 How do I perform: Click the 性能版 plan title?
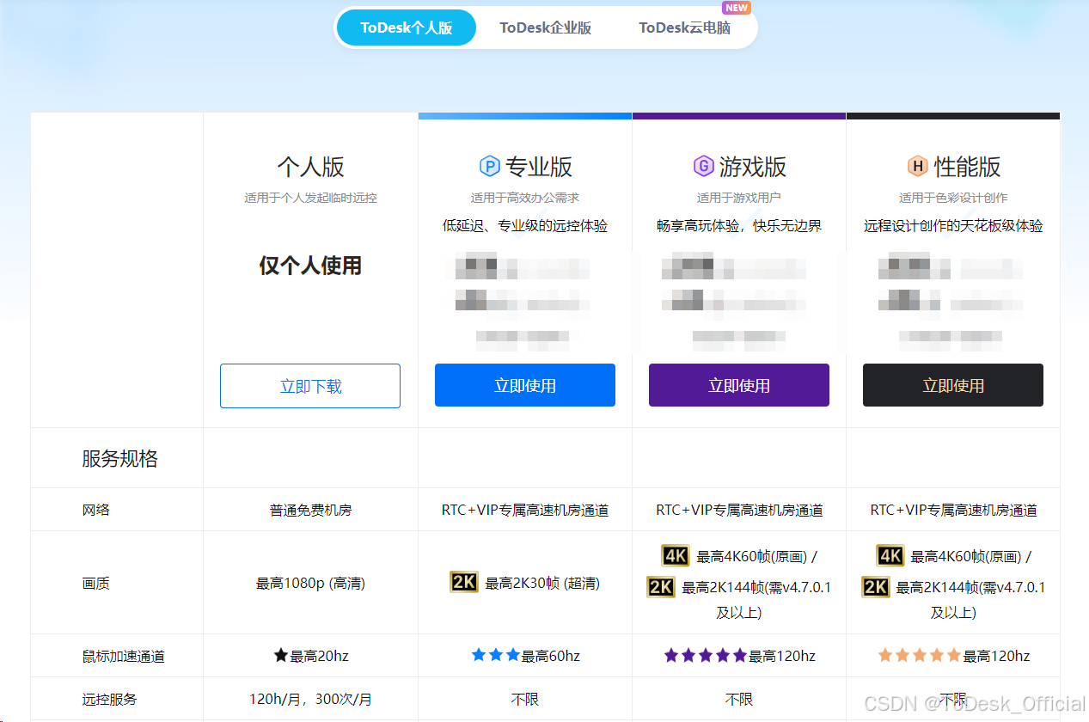pyautogui.click(x=968, y=167)
